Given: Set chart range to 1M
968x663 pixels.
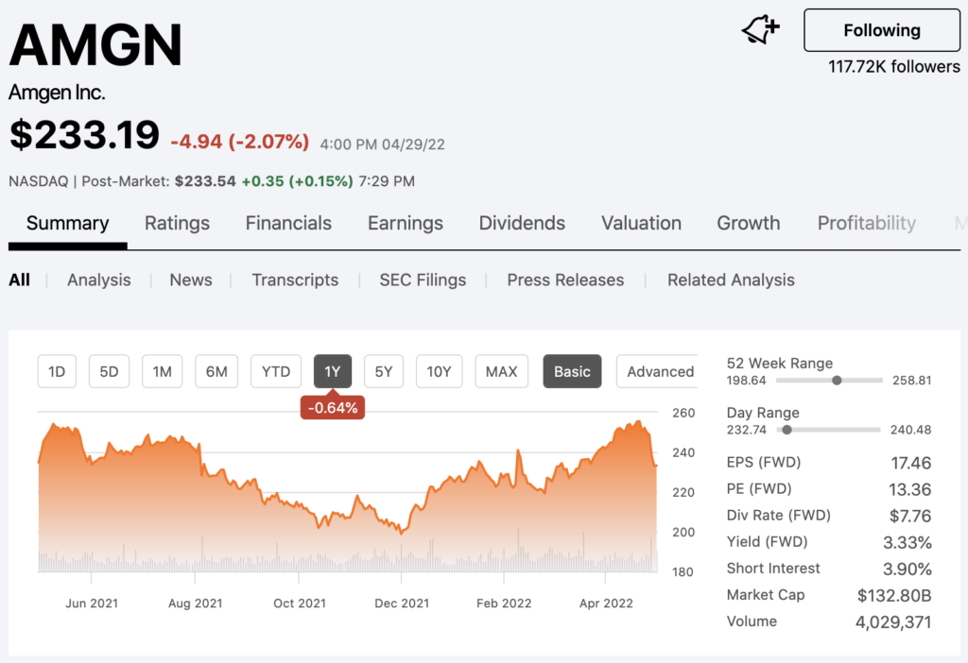Looking at the screenshot, I should [x=163, y=371].
